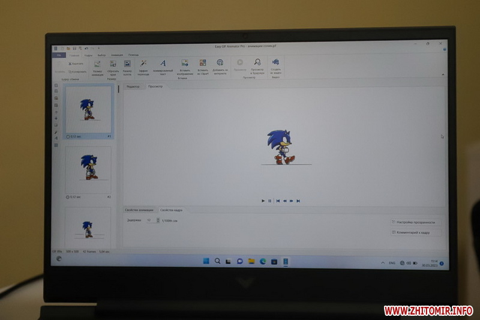
Task: Open the Свойства анимации tab
Action: (x=139, y=210)
